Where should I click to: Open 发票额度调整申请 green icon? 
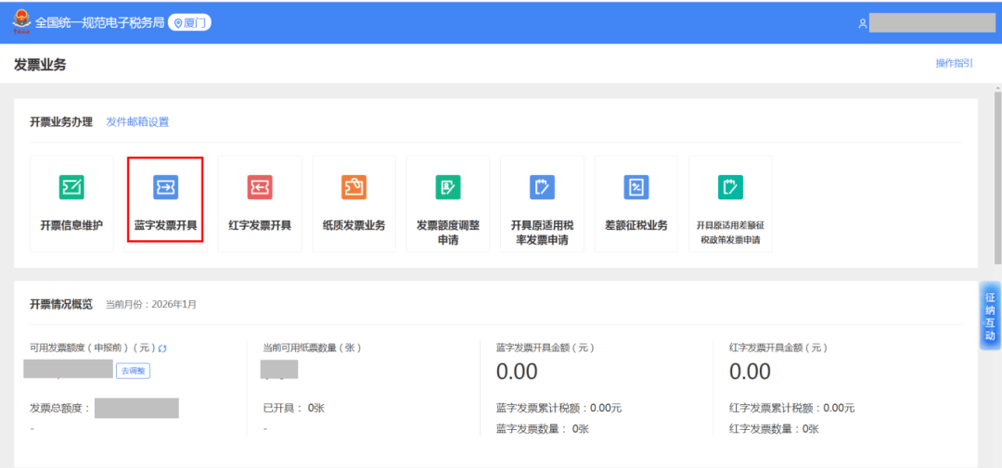[x=448, y=187]
